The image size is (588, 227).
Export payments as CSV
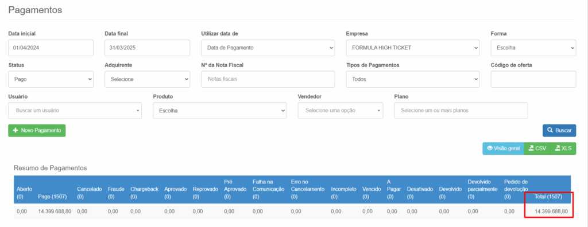pyautogui.click(x=537, y=148)
